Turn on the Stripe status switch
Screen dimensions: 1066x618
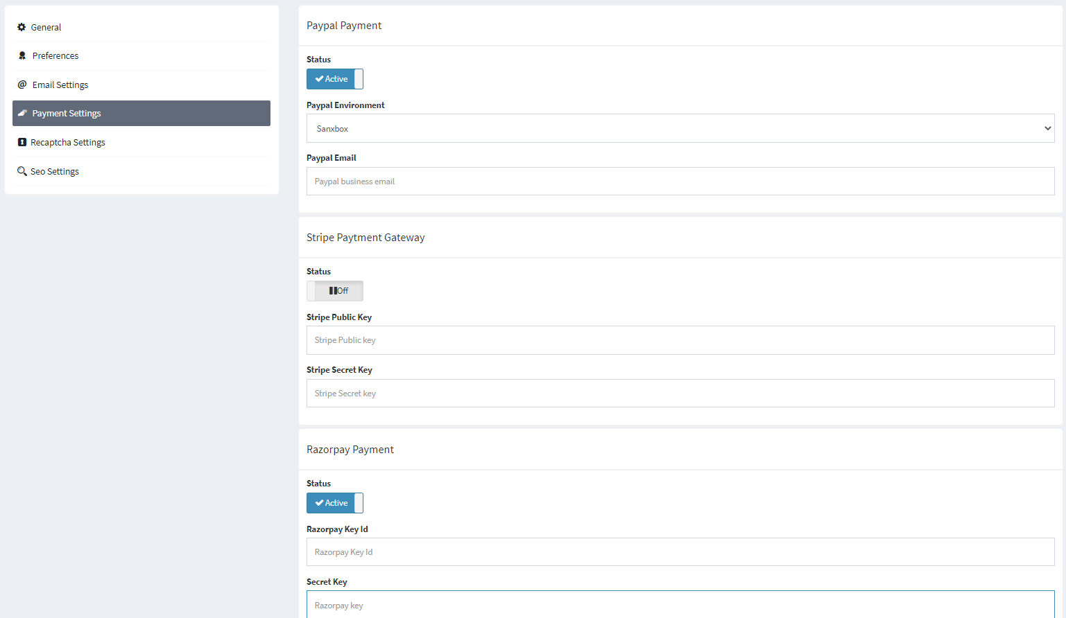pyautogui.click(x=335, y=291)
